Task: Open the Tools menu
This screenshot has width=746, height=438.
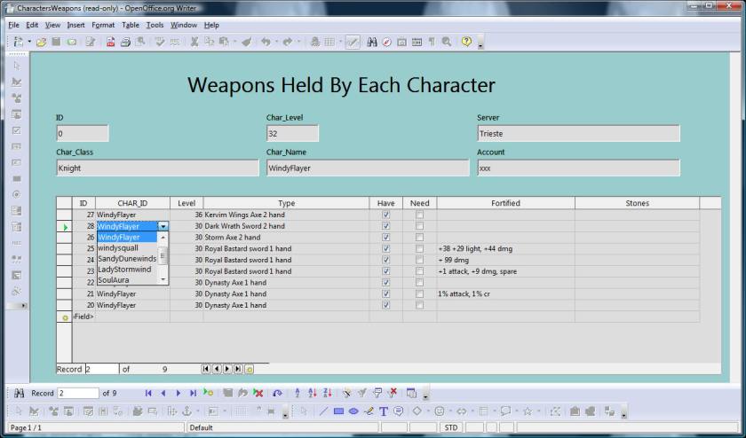Action: pyautogui.click(x=155, y=25)
